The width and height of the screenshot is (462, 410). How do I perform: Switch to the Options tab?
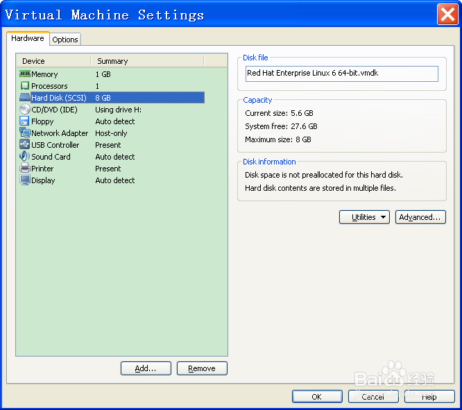pyautogui.click(x=65, y=40)
